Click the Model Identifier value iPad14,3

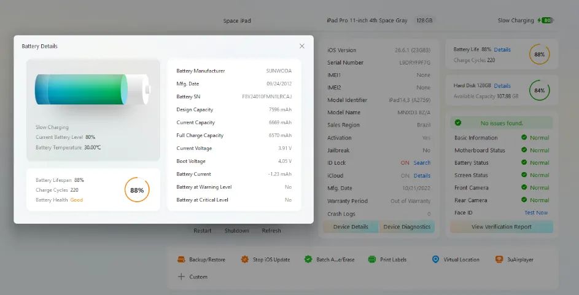[410, 100]
